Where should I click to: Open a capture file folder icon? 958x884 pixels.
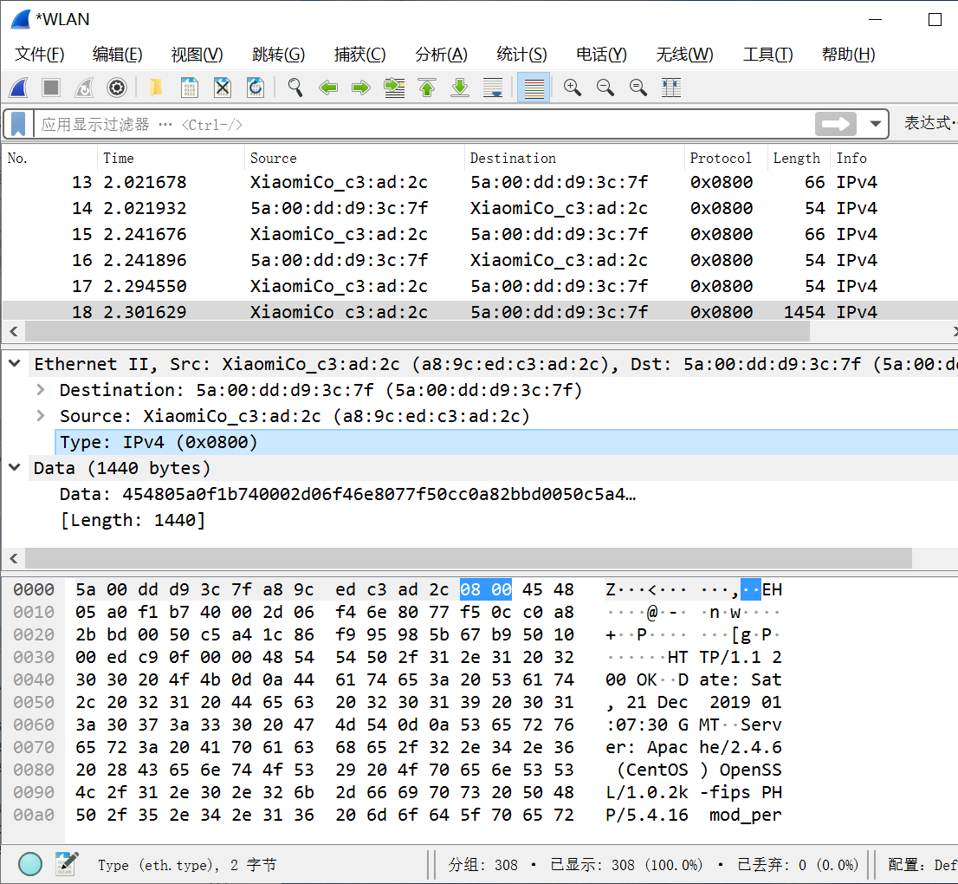[156, 88]
